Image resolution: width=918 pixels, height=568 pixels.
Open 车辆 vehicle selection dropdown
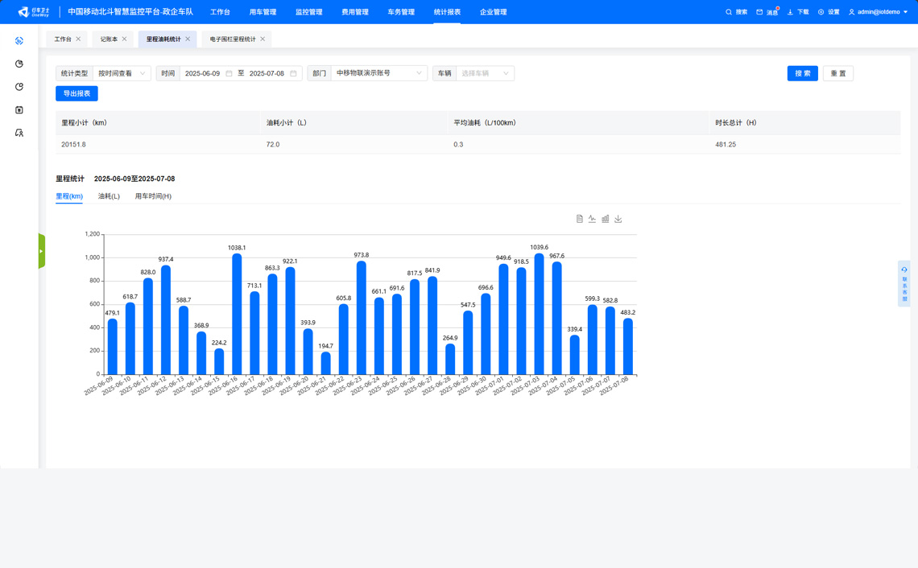click(484, 73)
